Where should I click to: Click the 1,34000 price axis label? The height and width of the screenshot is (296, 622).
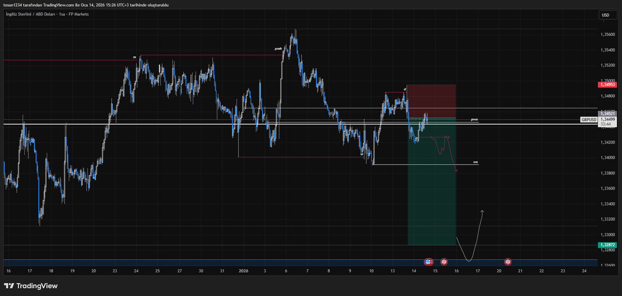coord(608,157)
